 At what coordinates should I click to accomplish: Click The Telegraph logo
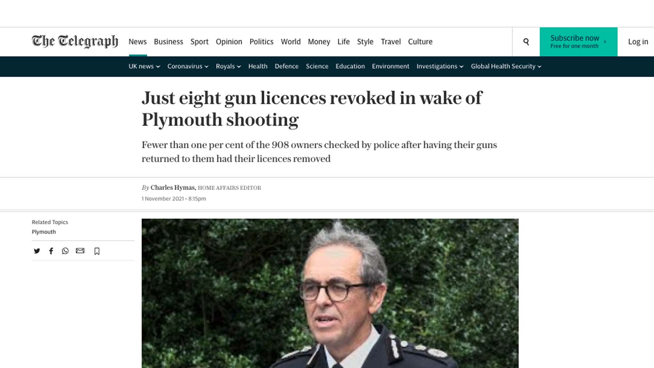75,41
